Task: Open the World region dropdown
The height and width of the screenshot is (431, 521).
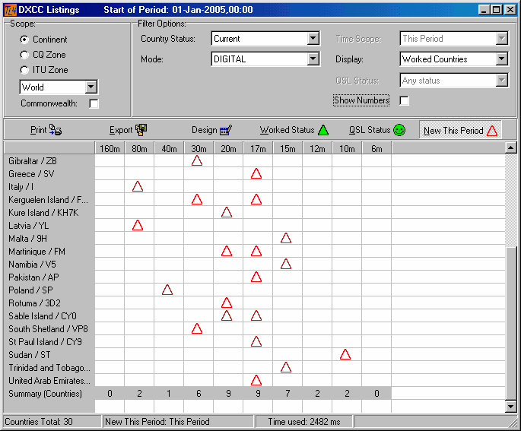Action: [x=91, y=87]
